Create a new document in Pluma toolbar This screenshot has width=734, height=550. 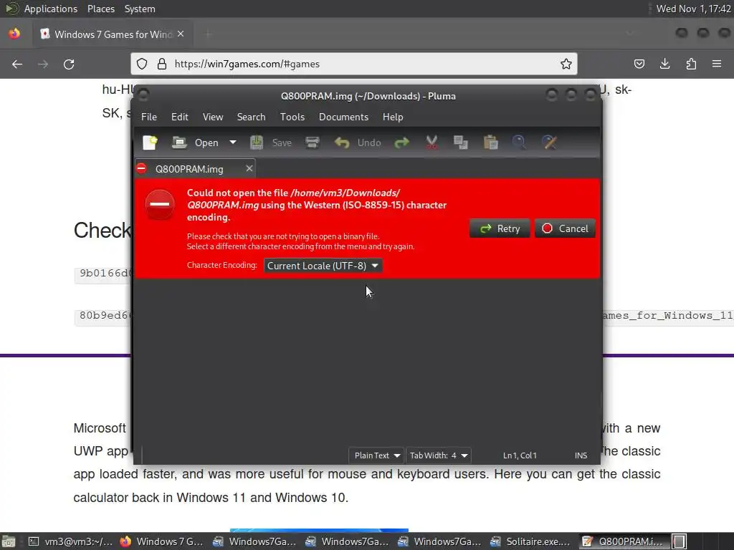(151, 143)
